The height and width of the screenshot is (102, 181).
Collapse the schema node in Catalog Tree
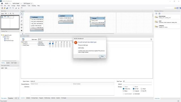(x=2, y=35)
